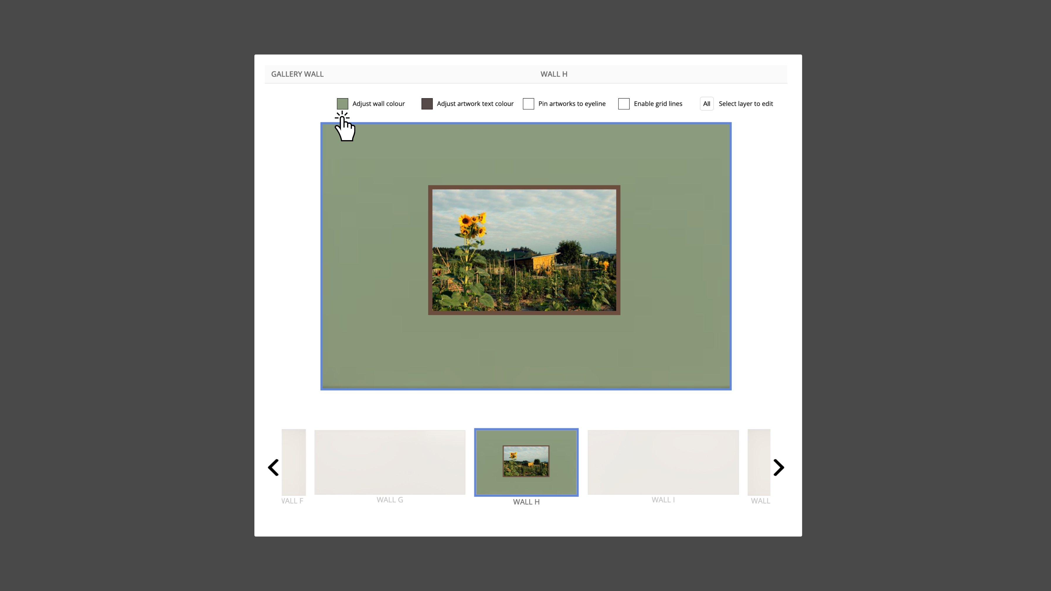Image resolution: width=1051 pixels, height=591 pixels.
Task: Click the 'Enable grid lines' label
Action: point(658,104)
